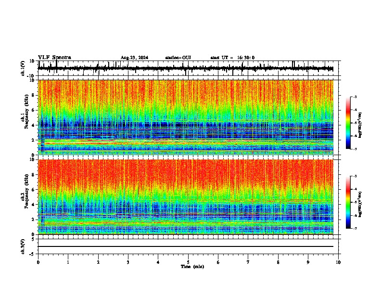Click the ch.2 spectrogram color bar

point(348,202)
